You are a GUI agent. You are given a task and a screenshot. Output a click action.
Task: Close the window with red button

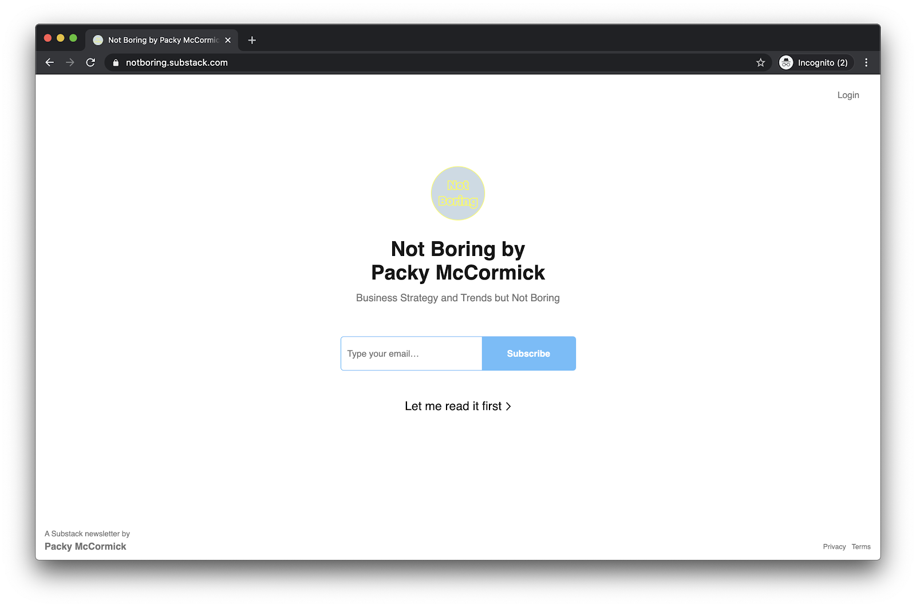[48, 38]
